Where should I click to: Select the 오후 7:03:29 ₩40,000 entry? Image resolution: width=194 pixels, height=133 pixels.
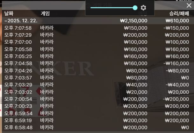tap(97, 85)
